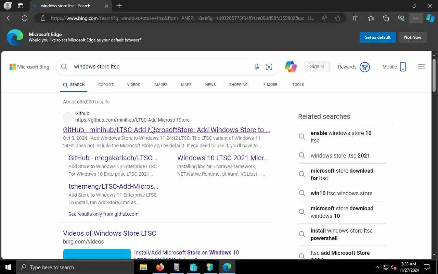Open the tab actions menu icon
The width and height of the screenshot is (438, 274).
click(x=21, y=6)
